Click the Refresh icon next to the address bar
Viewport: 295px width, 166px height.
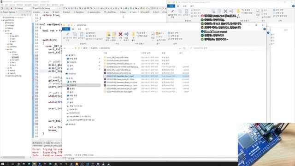(x=184, y=48)
